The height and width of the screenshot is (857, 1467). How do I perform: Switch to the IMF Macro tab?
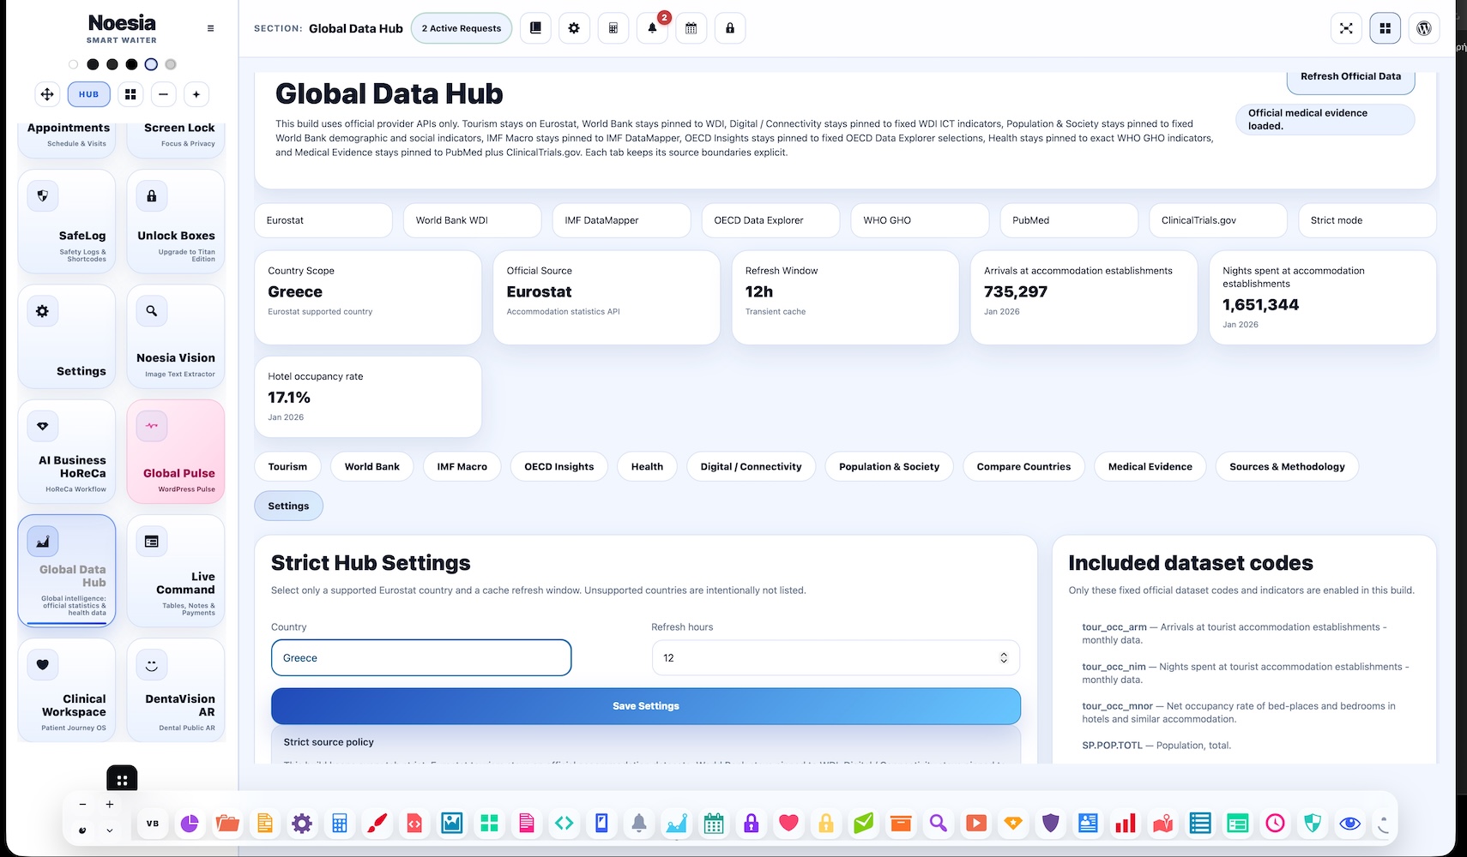coord(462,467)
